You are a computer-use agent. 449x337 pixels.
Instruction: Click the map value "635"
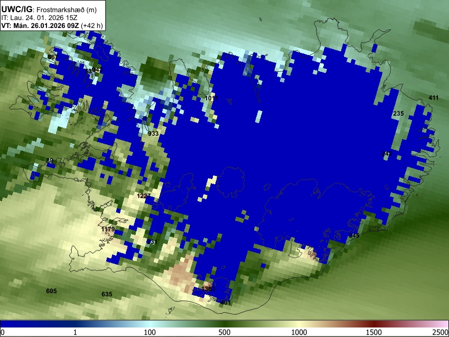point(107,294)
